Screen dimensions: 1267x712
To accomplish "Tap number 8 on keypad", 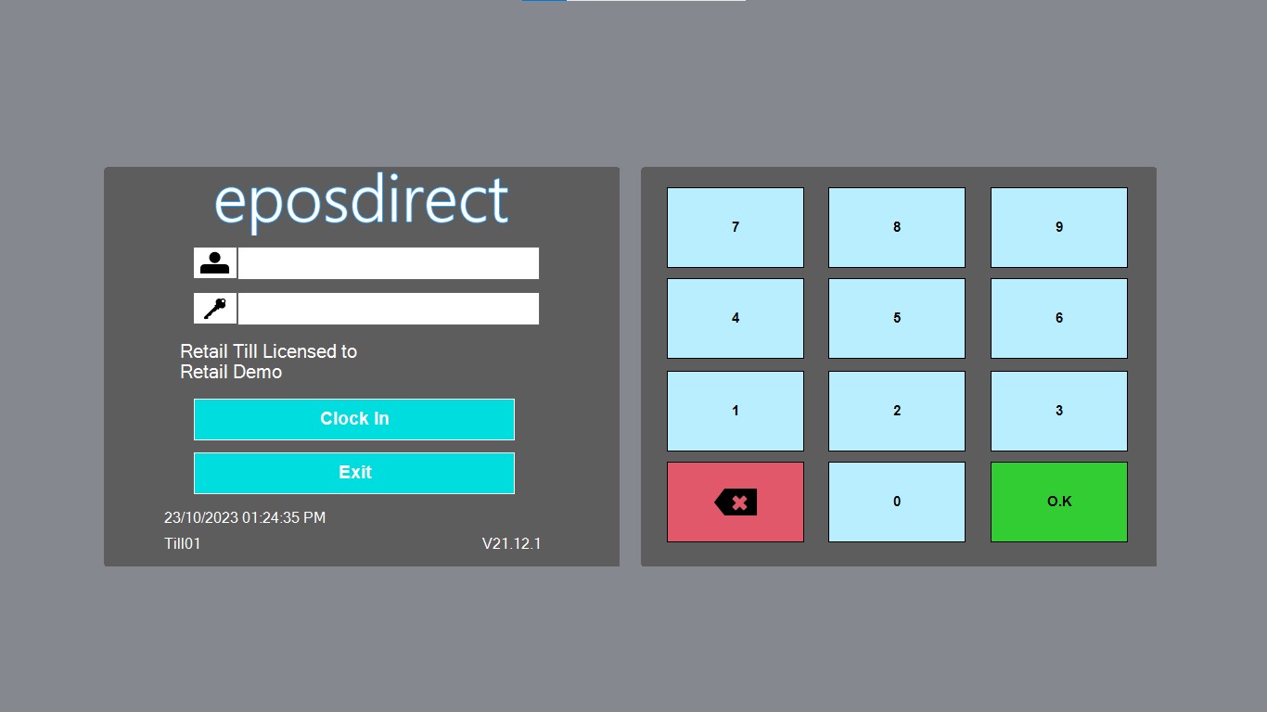I will [x=897, y=227].
